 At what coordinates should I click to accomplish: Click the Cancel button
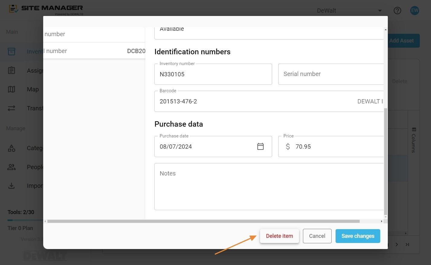tap(317, 236)
